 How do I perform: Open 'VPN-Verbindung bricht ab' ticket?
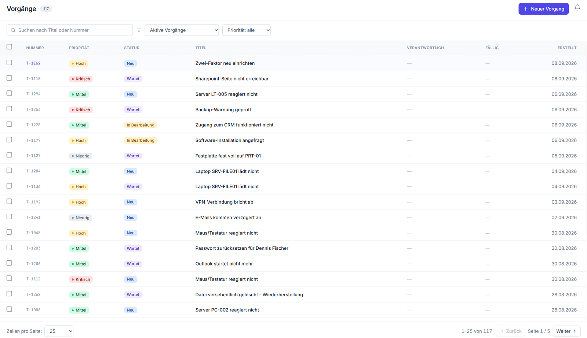(x=224, y=202)
